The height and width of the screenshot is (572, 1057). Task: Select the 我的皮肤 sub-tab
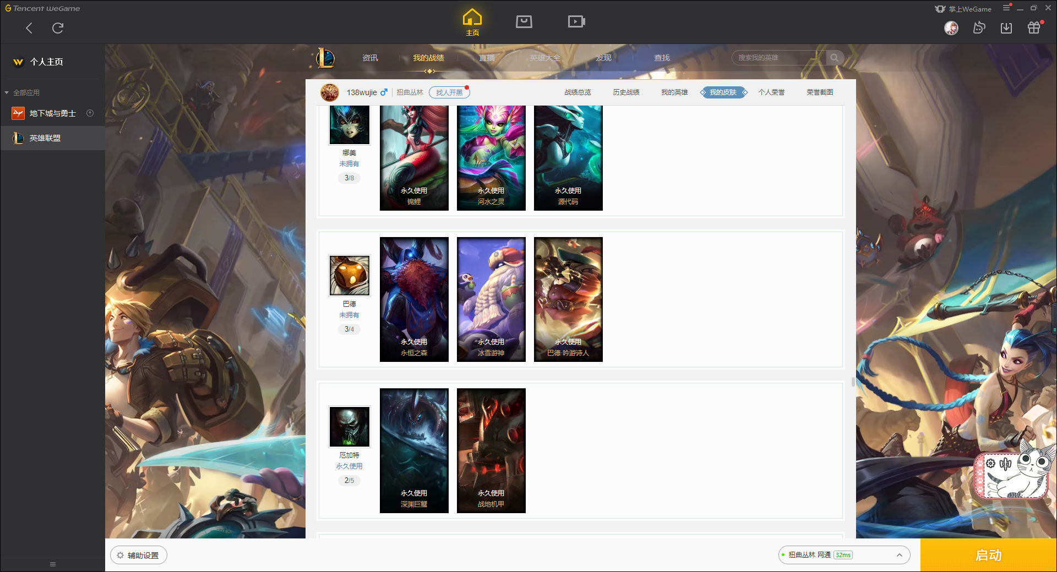point(723,92)
